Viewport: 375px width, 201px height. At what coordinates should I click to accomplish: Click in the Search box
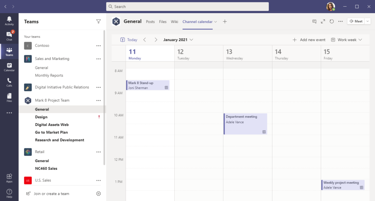coord(187,7)
